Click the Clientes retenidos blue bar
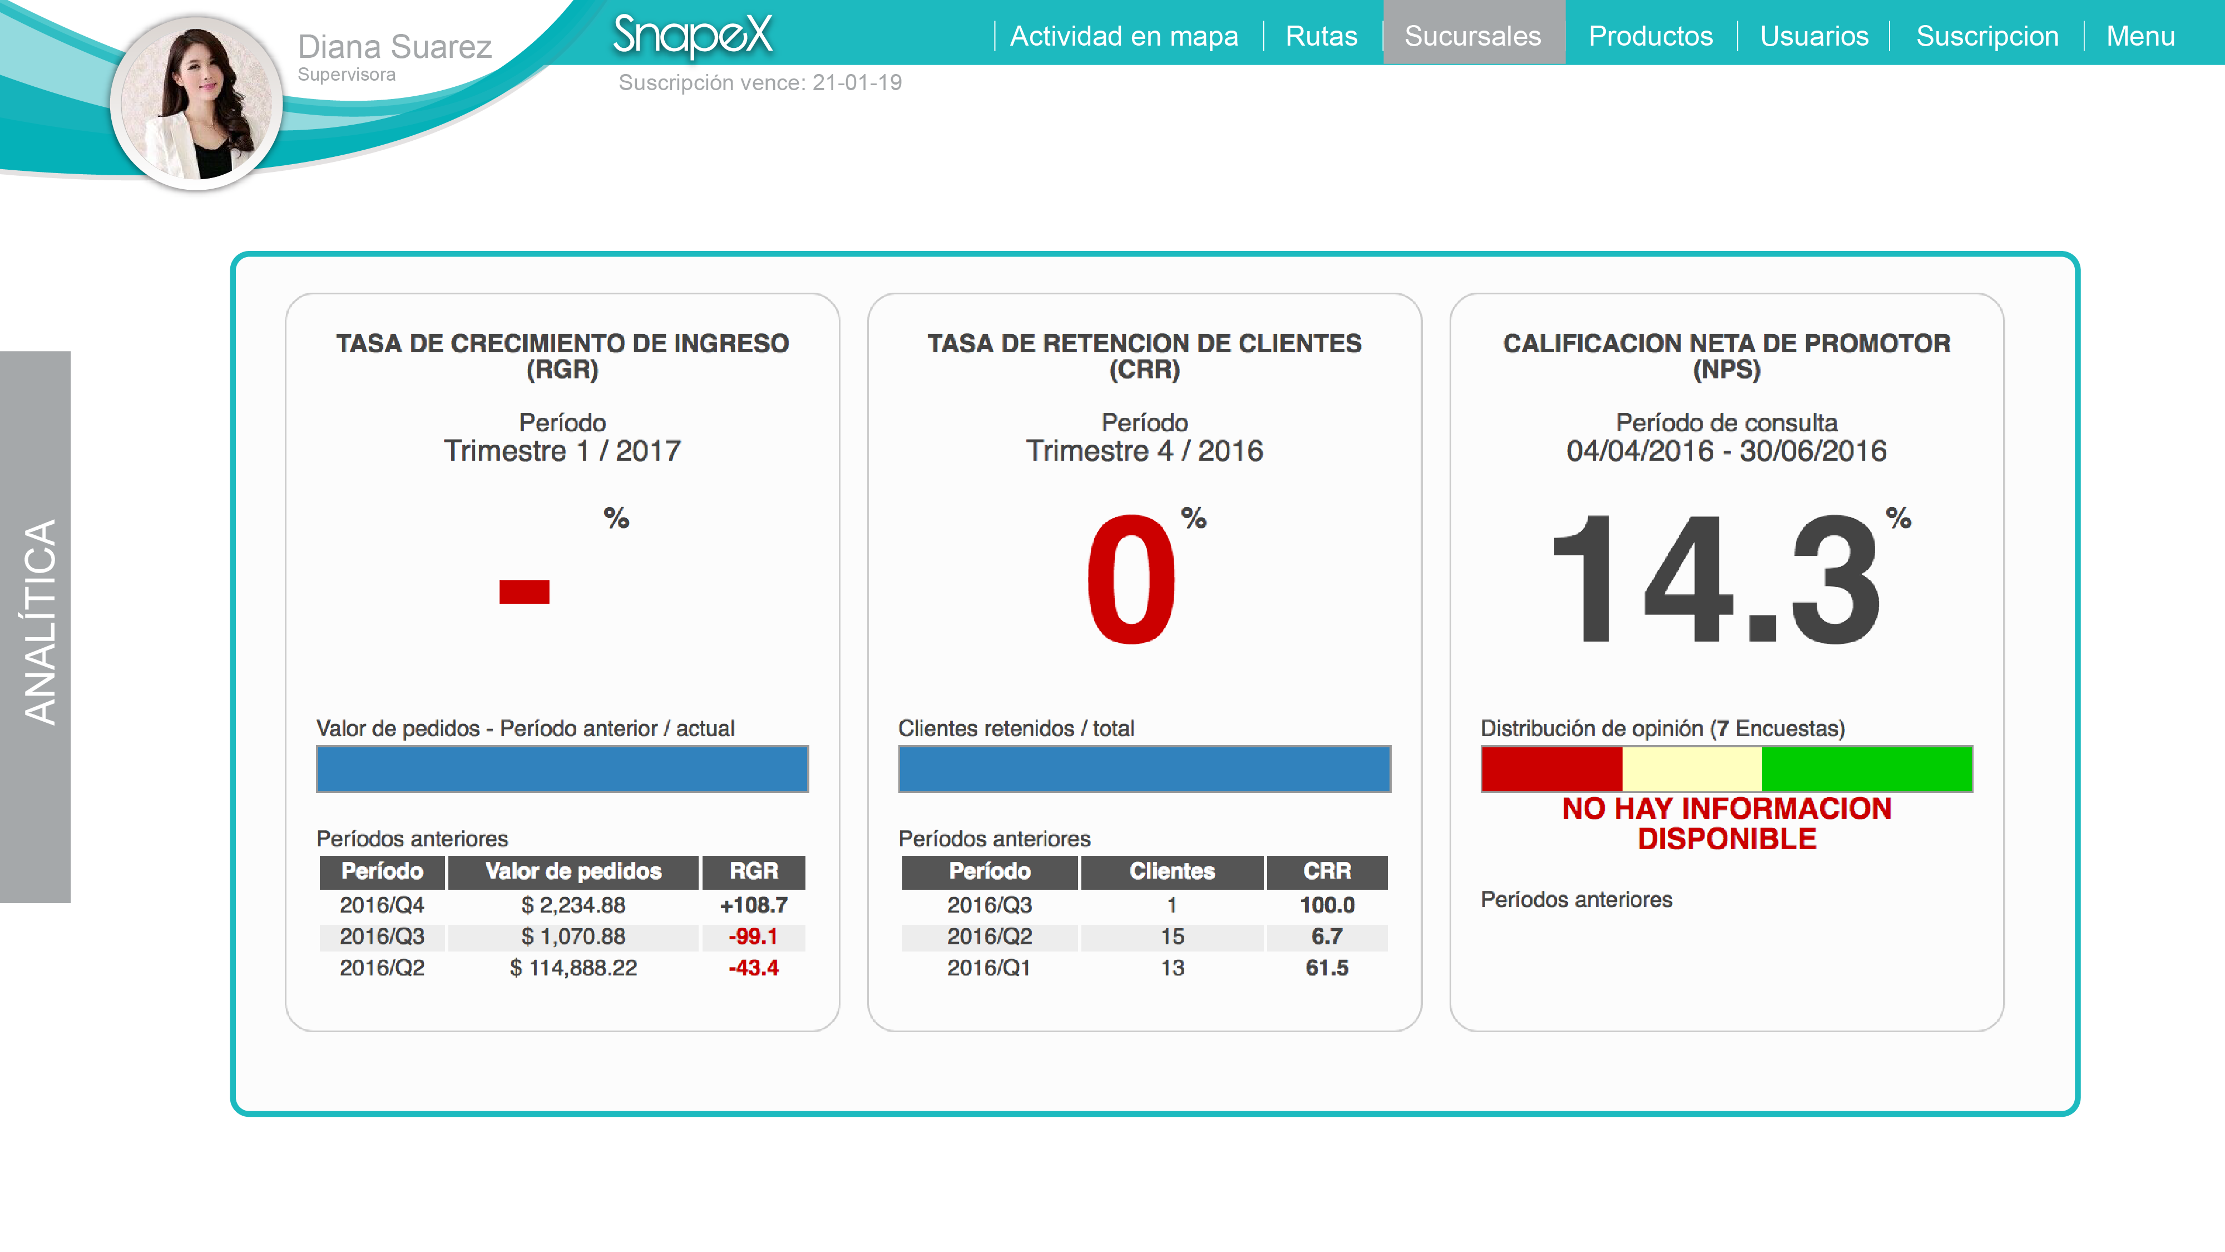Image resolution: width=2225 pixels, height=1252 pixels. (1144, 768)
